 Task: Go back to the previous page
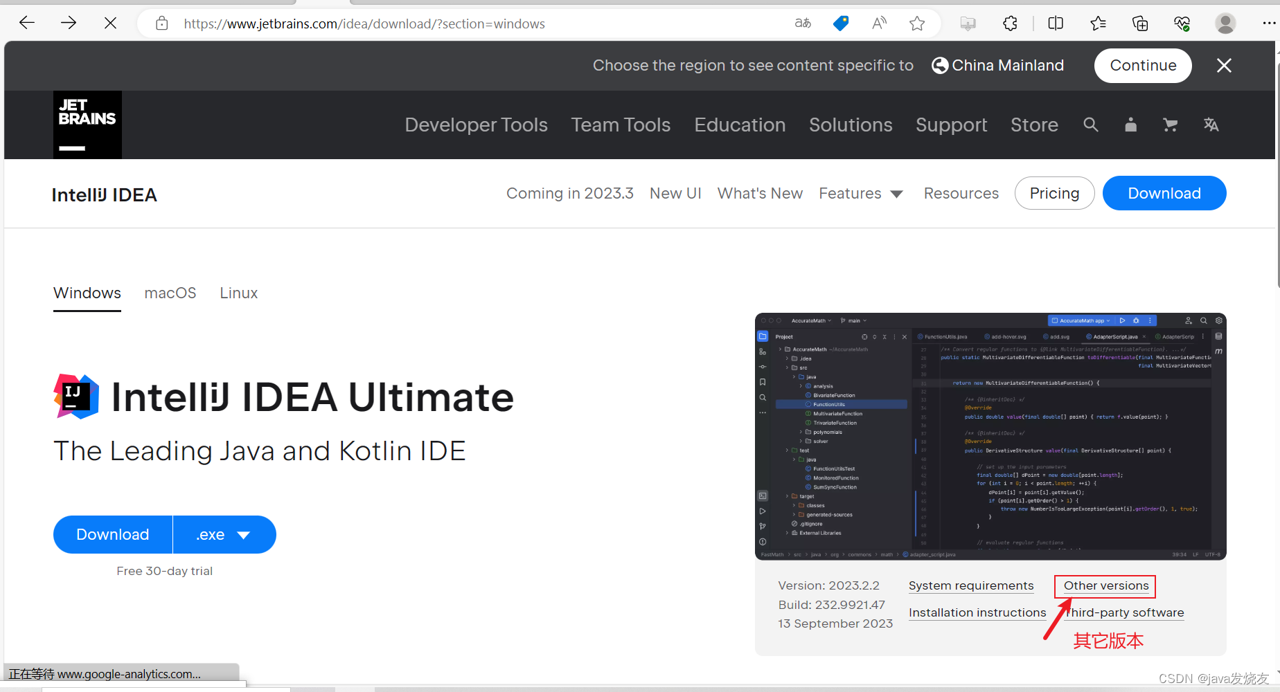tap(27, 24)
